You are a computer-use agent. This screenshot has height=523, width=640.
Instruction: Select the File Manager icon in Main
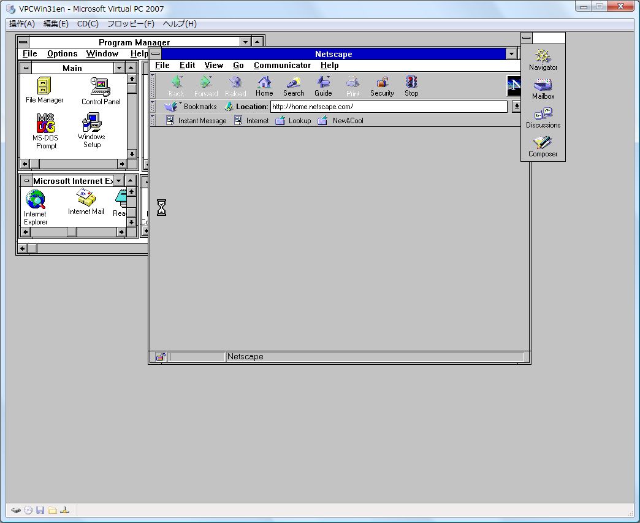coord(44,90)
